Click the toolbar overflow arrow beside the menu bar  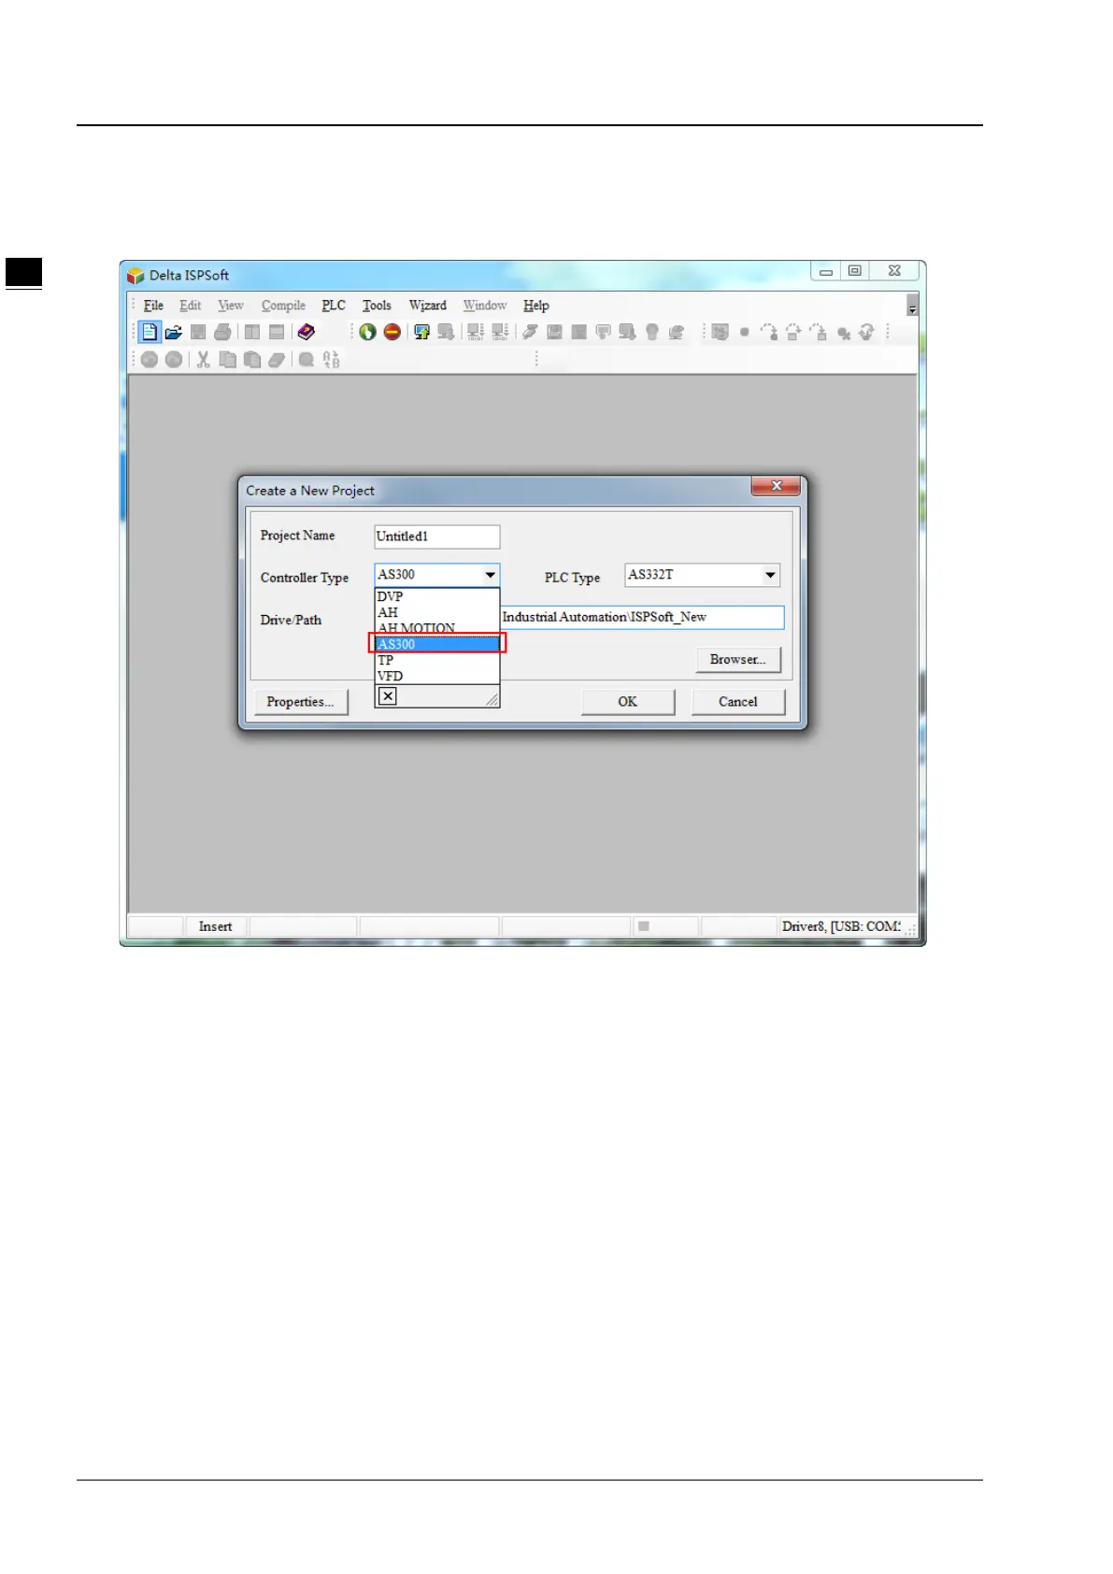[912, 306]
